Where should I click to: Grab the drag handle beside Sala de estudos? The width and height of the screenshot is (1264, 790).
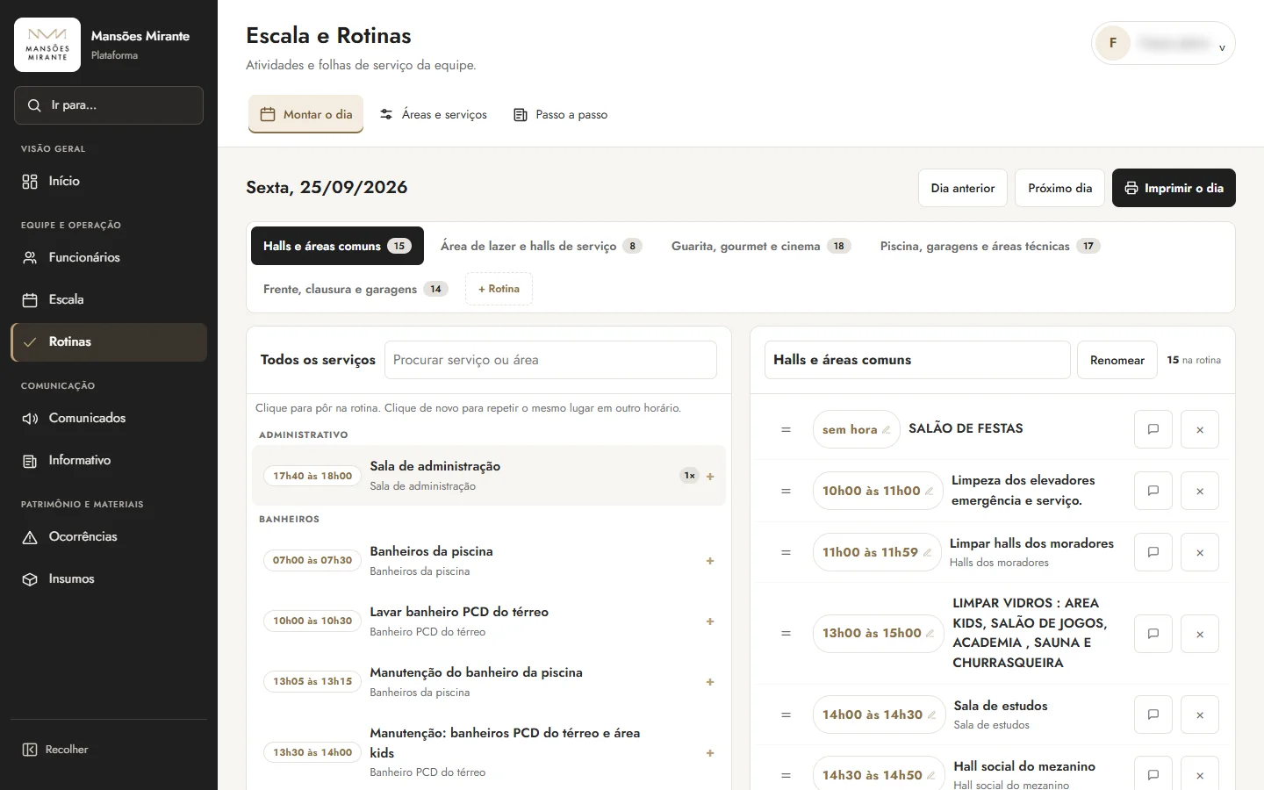pyautogui.click(x=786, y=715)
